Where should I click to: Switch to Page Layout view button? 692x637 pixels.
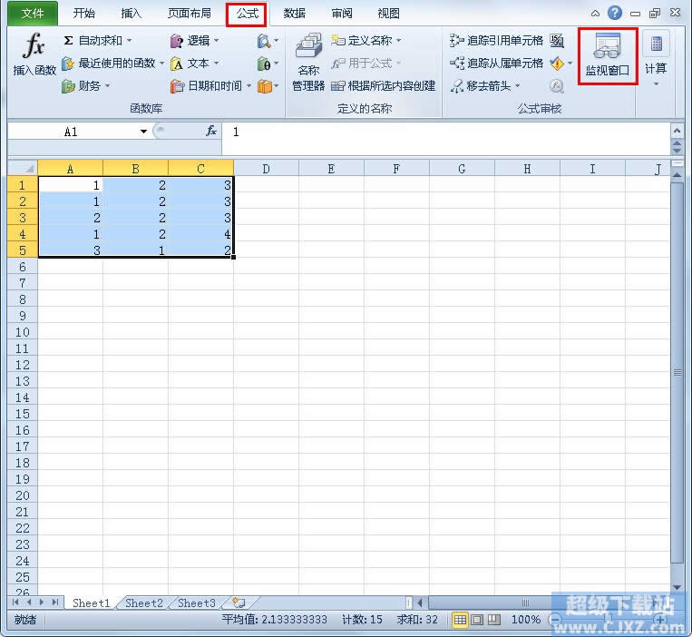477,620
